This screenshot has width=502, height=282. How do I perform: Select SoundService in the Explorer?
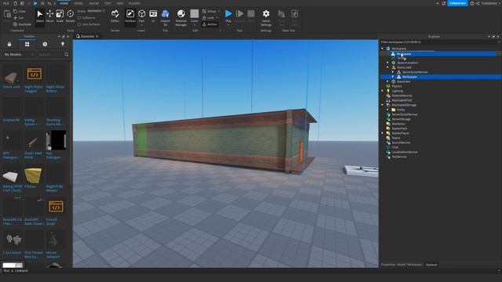[401, 143]
